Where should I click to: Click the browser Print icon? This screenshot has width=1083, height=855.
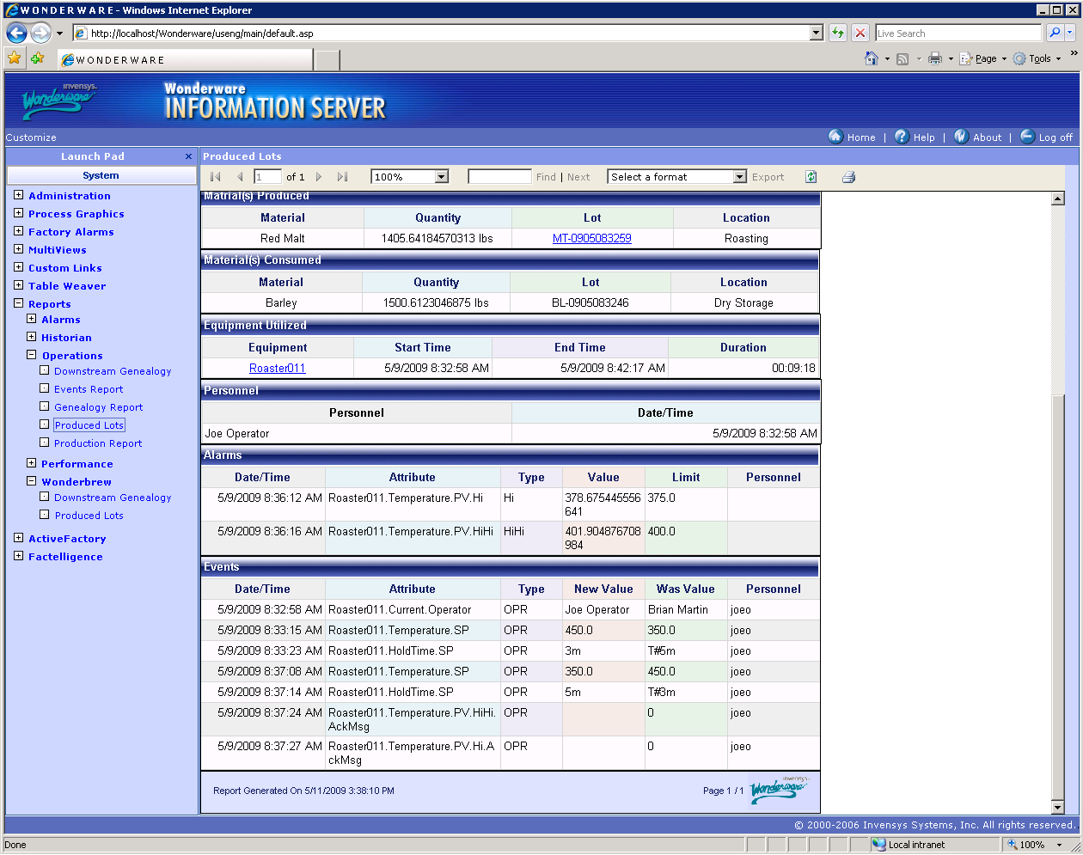(x=935, y=58)
